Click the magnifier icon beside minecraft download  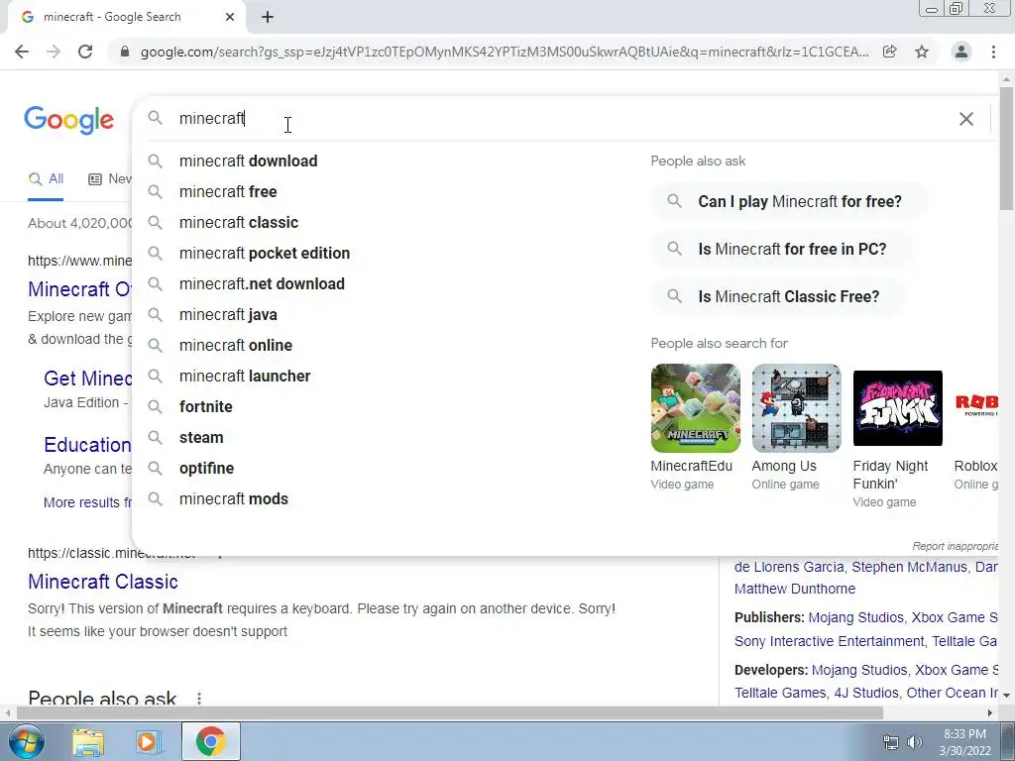155,161
